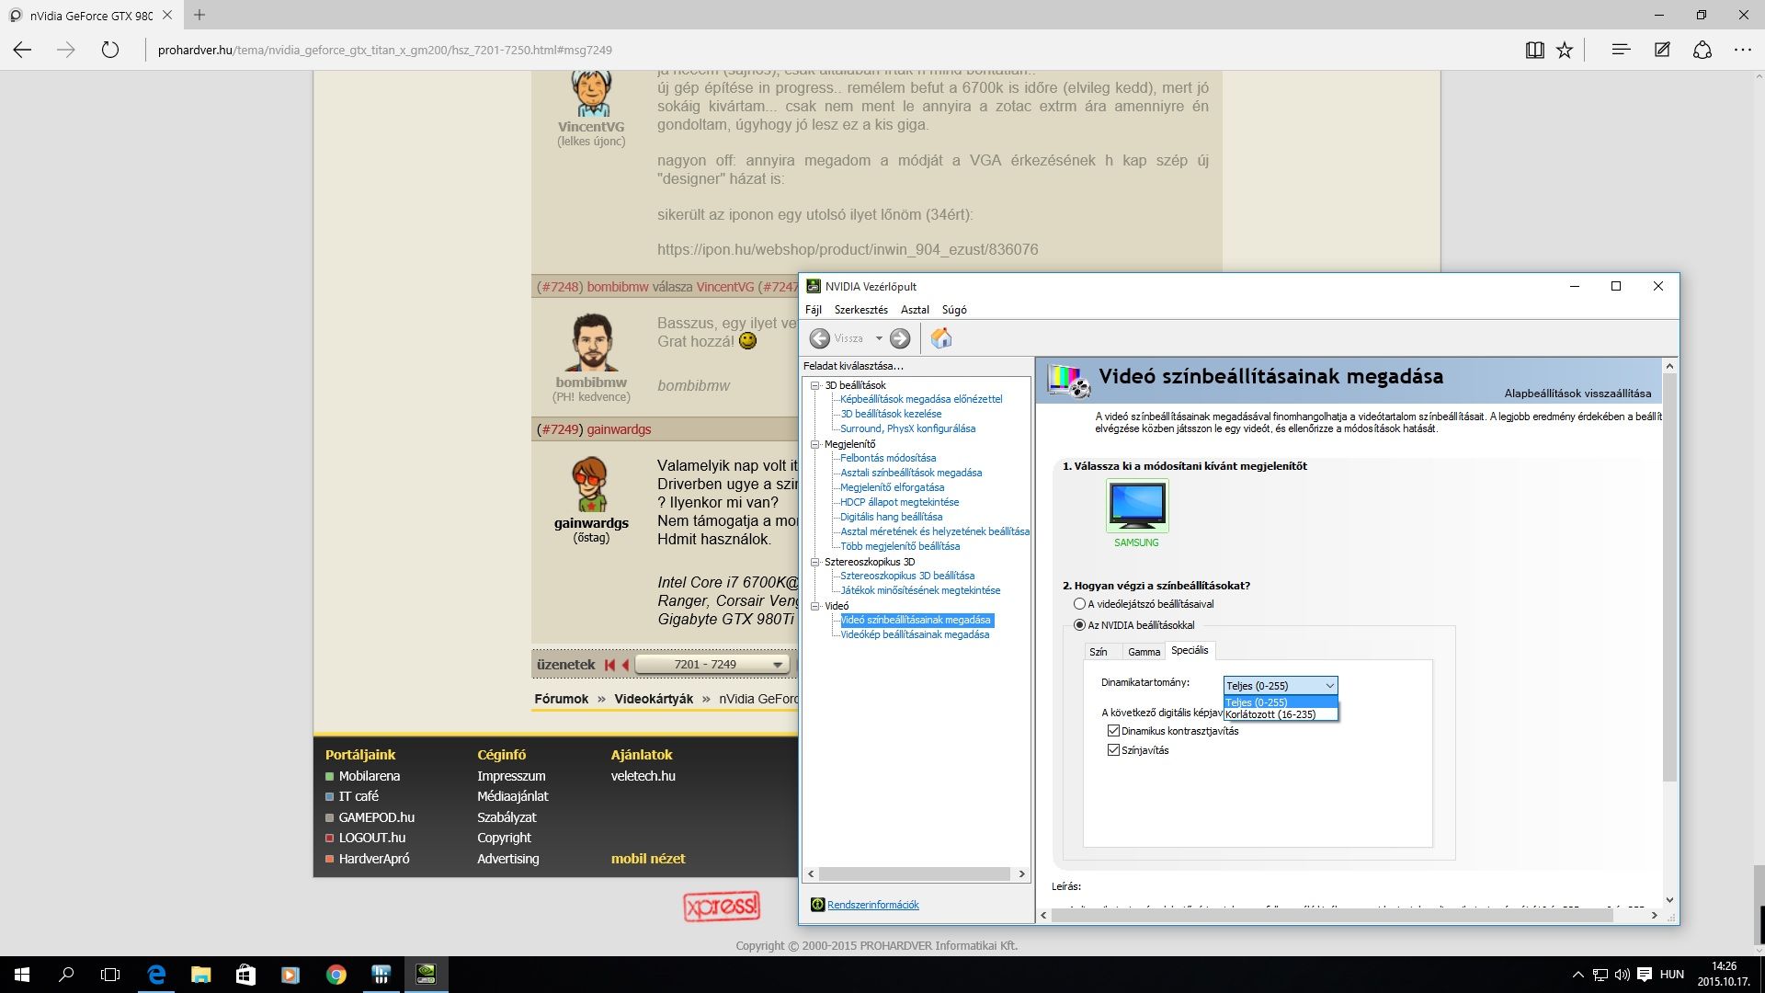Open Windows Start menu

[22, 975]
